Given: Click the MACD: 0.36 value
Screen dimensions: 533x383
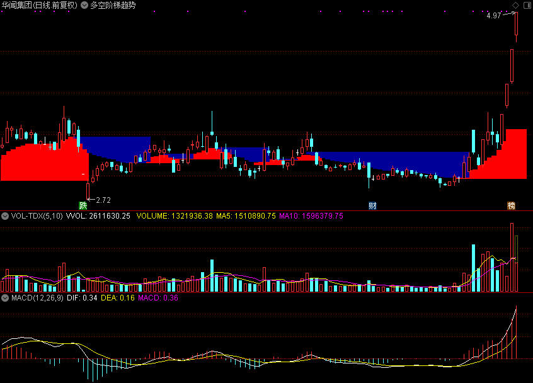Looking at the screenshot, I should tap(158, 298).
